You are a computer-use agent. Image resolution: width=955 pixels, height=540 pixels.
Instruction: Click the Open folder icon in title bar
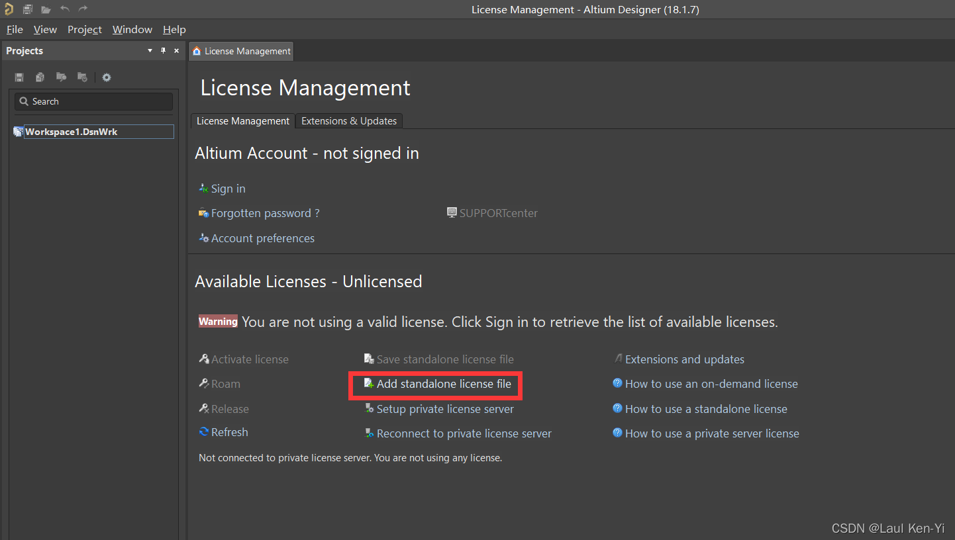[x=46, y=9]
